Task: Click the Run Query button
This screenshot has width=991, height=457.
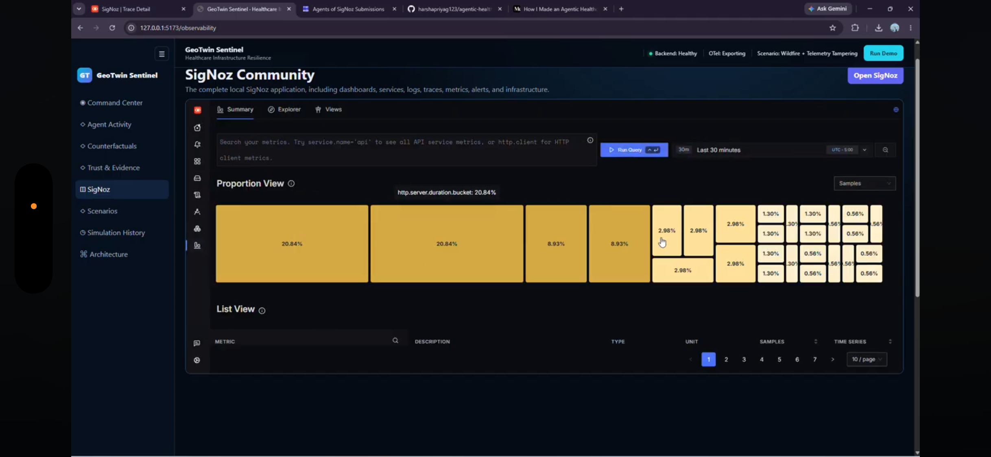Action: [x=634, y=150]
